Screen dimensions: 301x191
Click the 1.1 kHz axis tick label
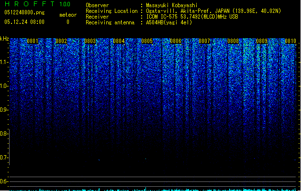tap(4, 62)
